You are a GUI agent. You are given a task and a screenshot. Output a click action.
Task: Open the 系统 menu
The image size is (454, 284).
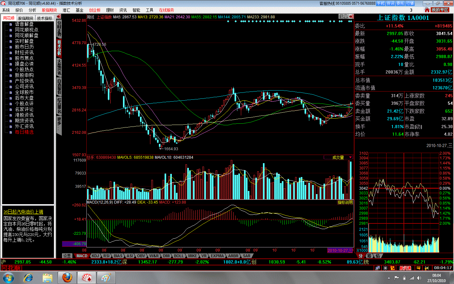coord(6,10)
